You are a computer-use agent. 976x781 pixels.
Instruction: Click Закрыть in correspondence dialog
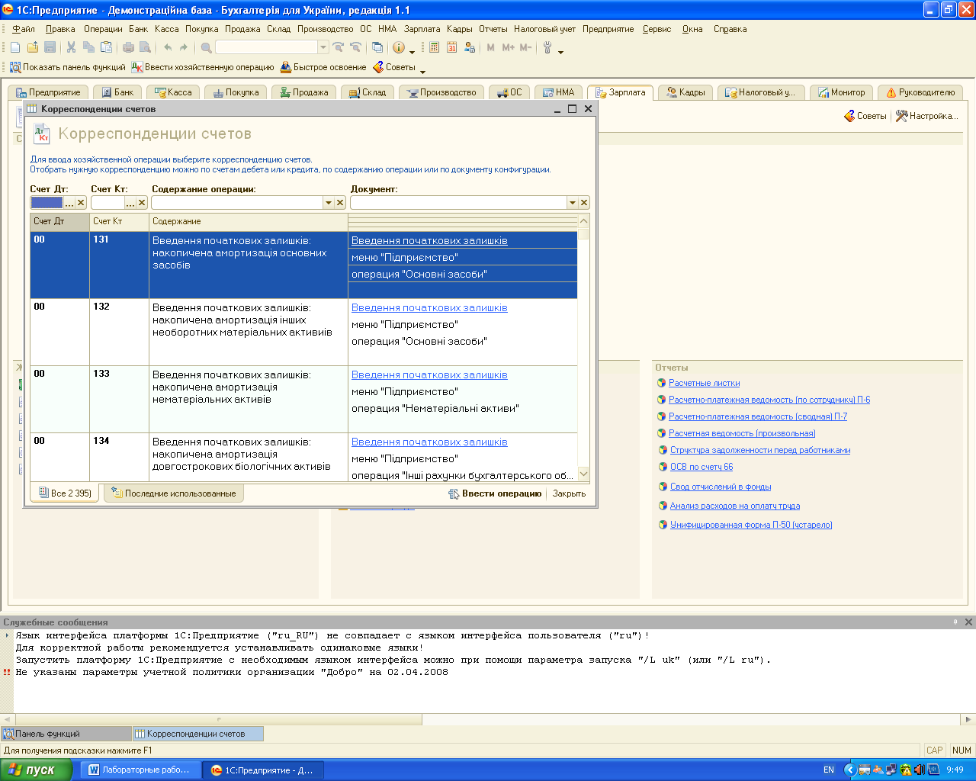pos(569,493)
